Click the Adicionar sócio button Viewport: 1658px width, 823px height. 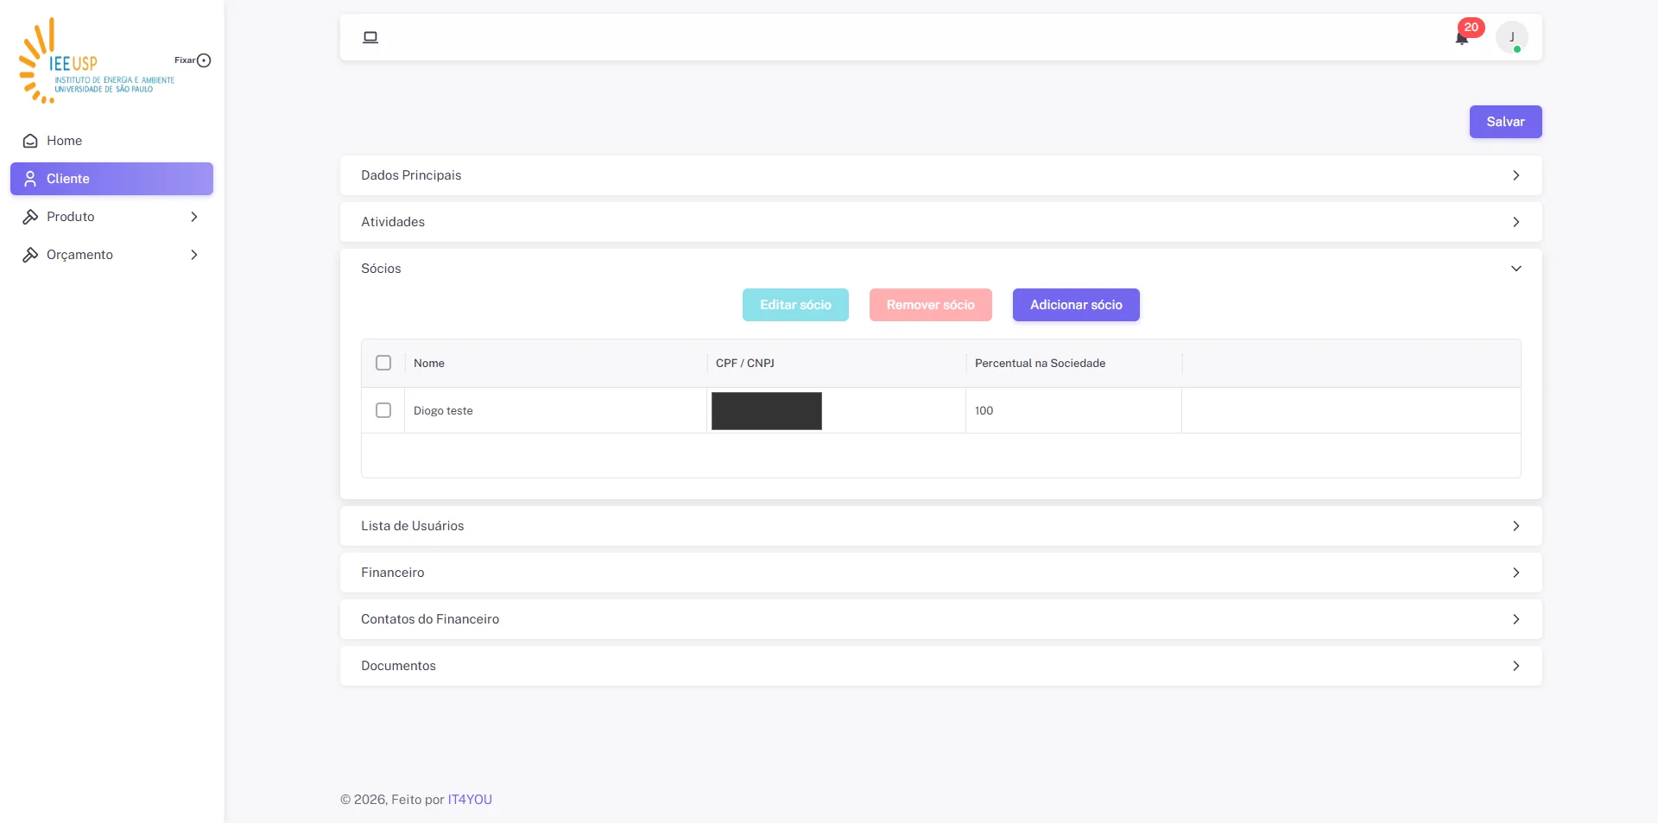1076,305
